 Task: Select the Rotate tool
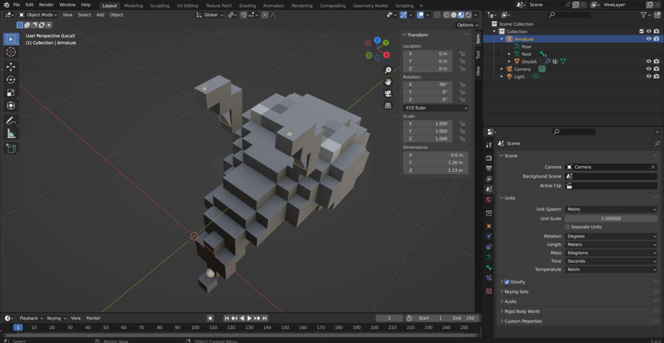tap(11, 80)
